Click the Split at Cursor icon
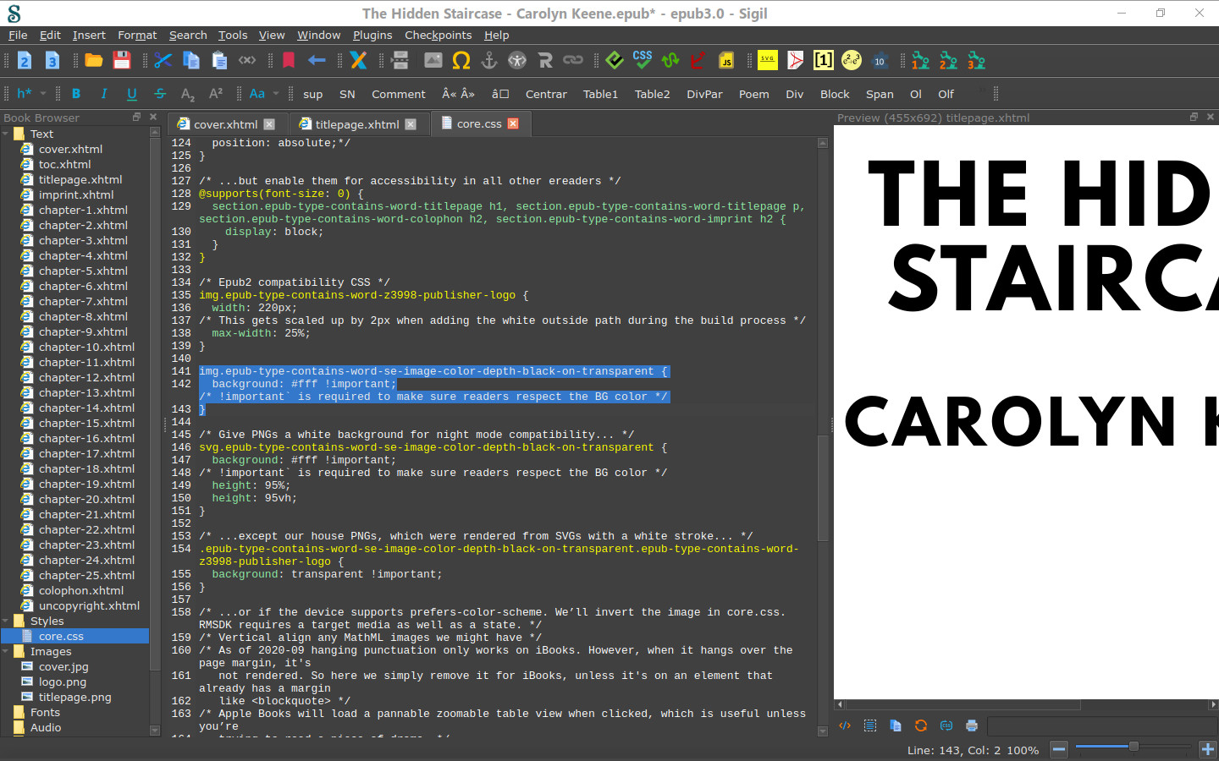Screen dimensions: 1219x761 click(400, 61)
